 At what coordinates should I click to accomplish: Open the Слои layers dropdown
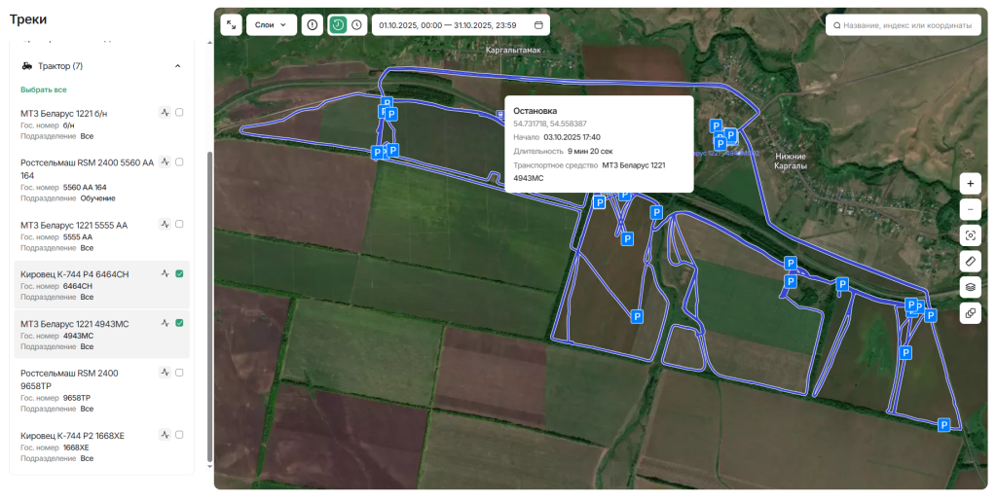(x=272, y=24)
